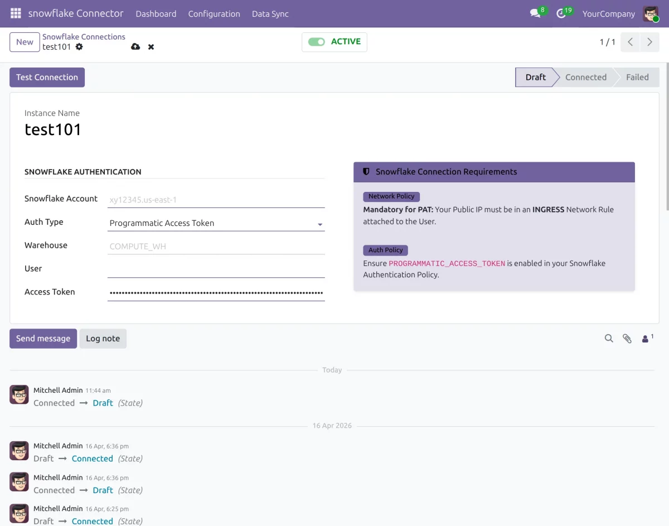Click the Network Policy badge
Viewport: 669px width, 526px height.
coord(391,196)
